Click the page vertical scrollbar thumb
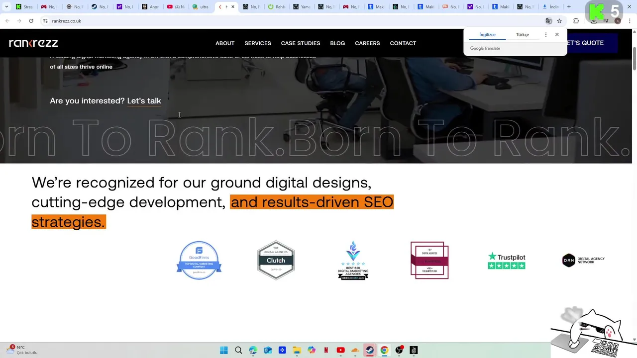This screenshot has width=637, height=358. (634, 59)
